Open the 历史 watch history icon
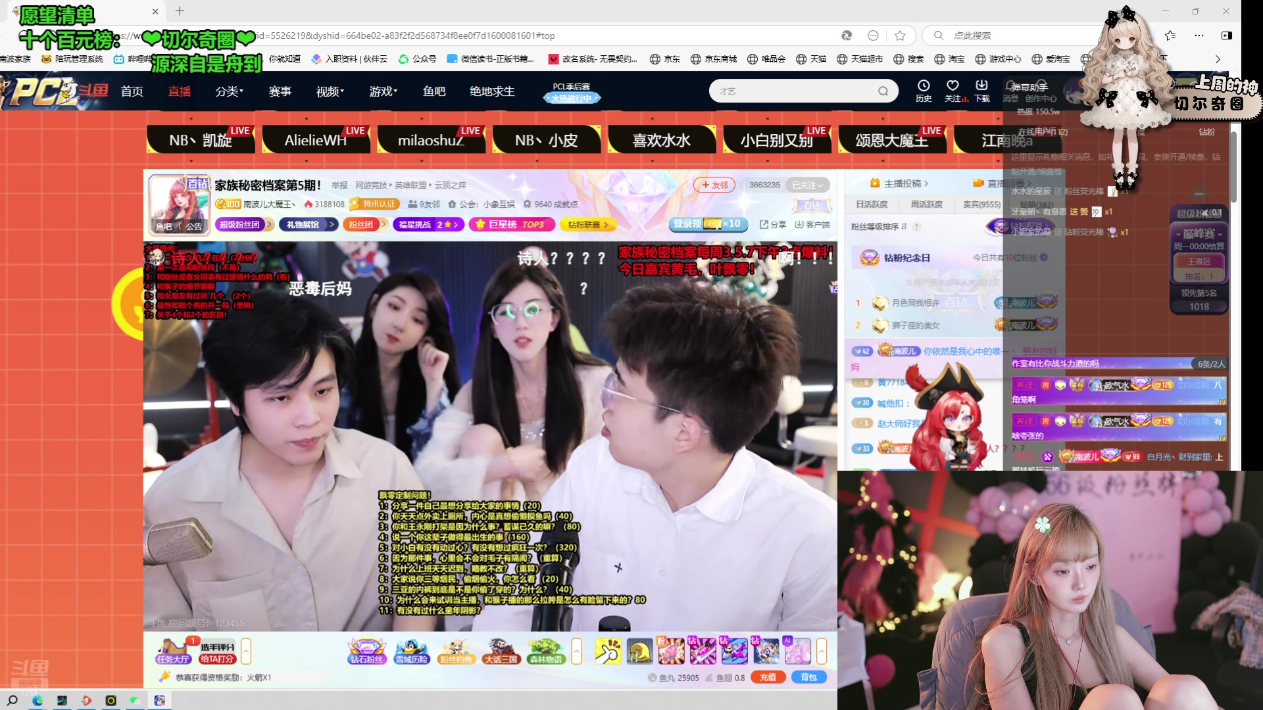Image resolution: width=1263 pixels, height=710 pixels. [924, 91]
